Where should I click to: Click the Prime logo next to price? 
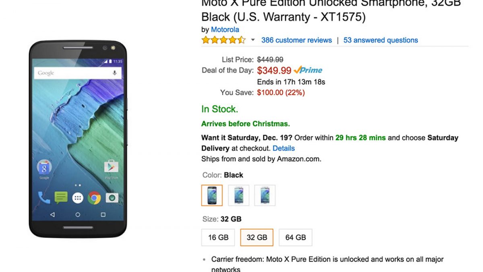[308, 70]
